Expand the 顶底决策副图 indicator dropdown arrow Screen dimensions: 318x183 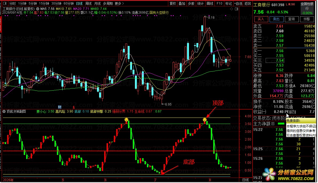pos(4,111)
